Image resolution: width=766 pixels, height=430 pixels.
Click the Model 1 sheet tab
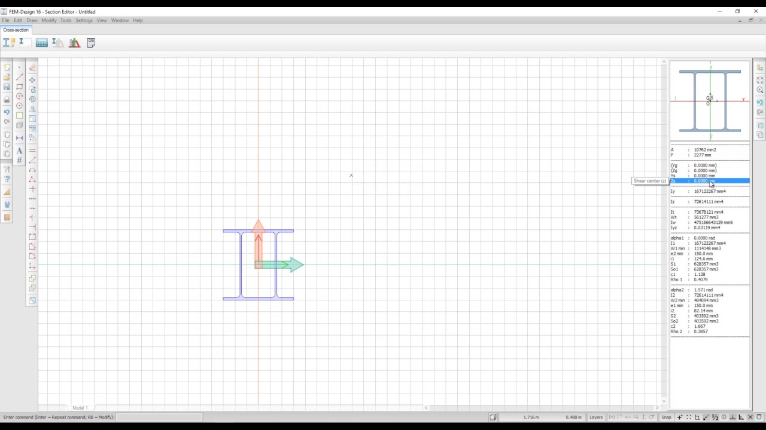click(80, 408)
